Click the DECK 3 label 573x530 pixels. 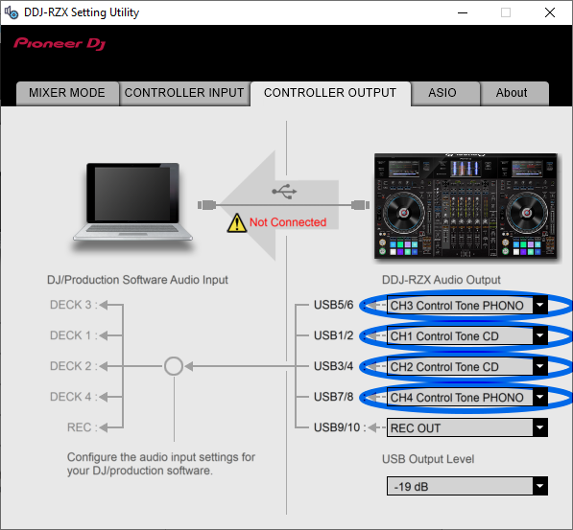click(x=74, y=305)
